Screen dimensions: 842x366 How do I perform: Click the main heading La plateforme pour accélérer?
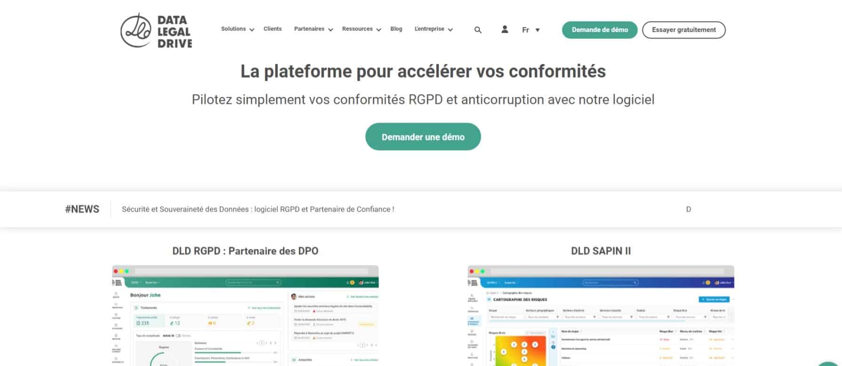423,72
